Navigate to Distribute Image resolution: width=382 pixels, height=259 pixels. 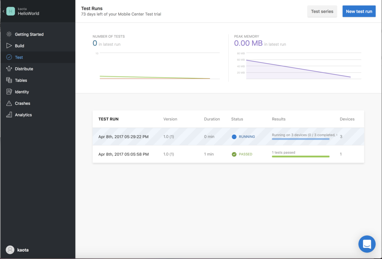tap(38, 69)
